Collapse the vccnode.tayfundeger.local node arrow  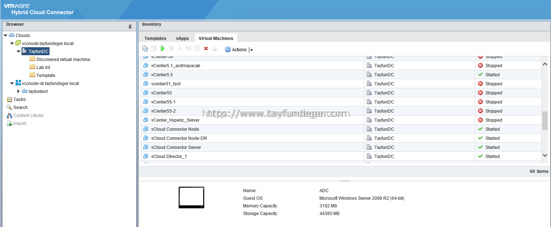click(12, 44)
